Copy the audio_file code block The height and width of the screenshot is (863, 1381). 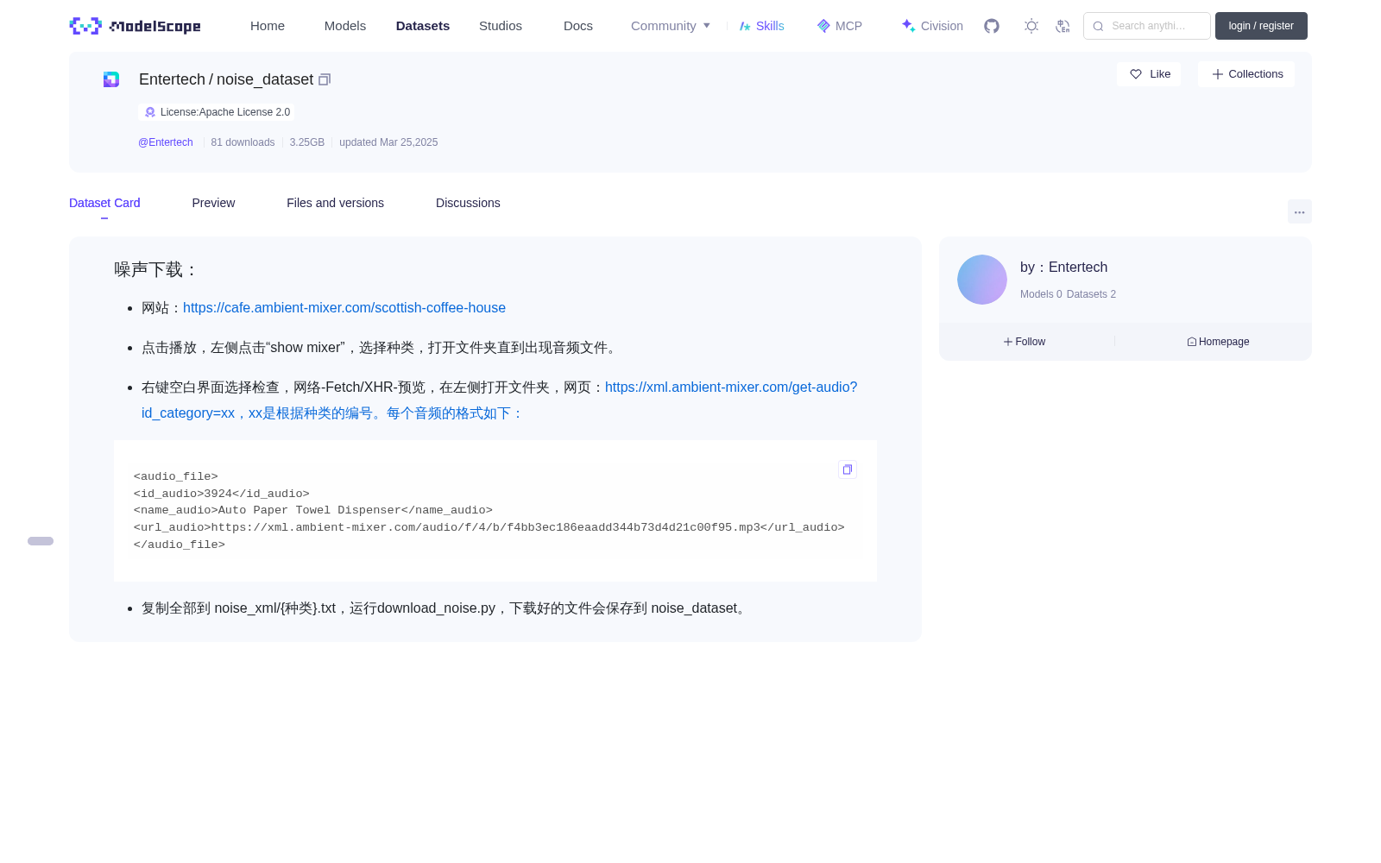tap(848, 469)
